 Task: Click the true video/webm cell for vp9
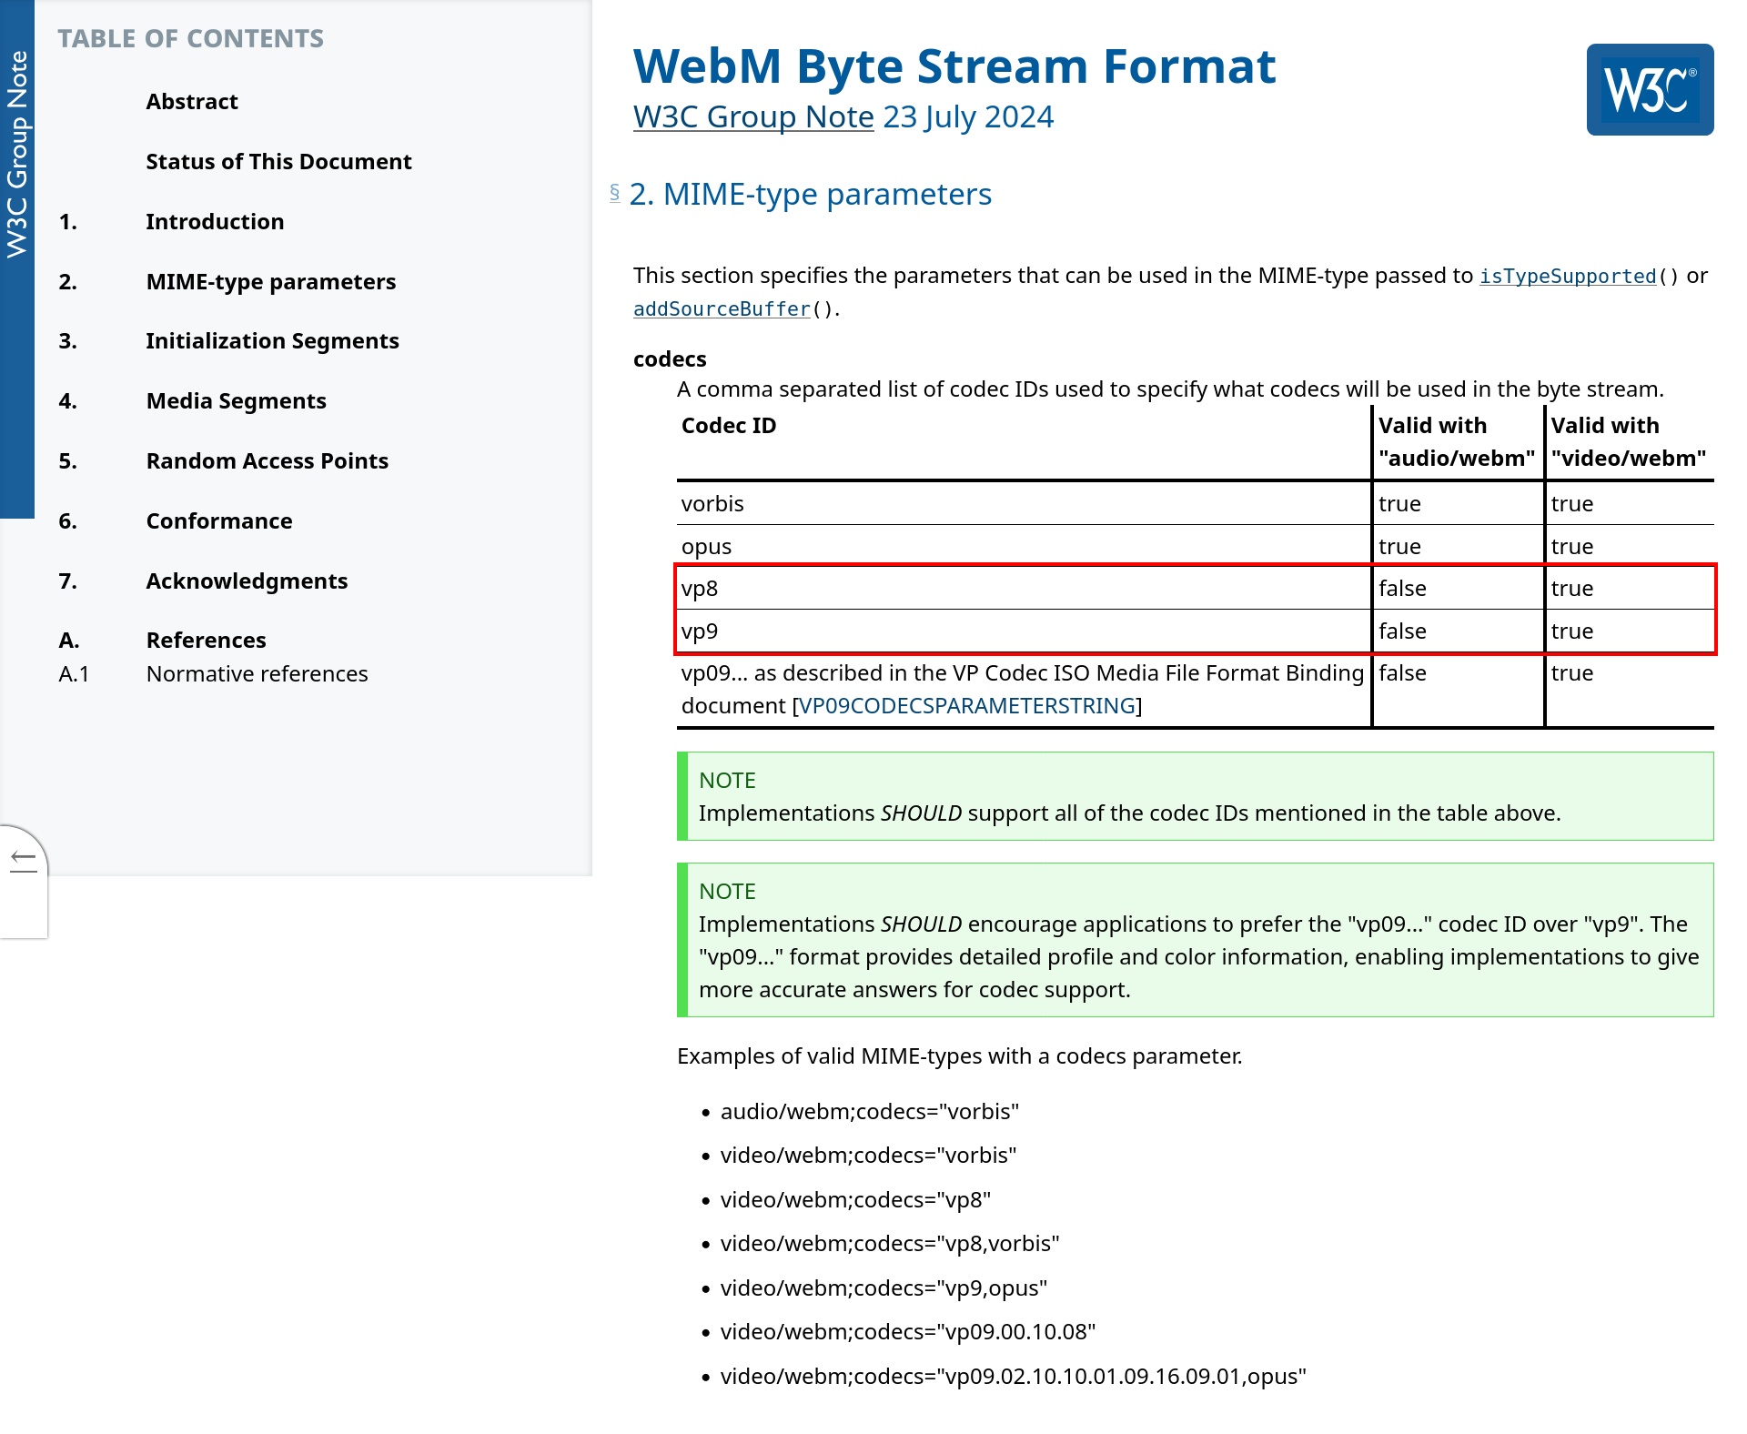click(1630, 631)
